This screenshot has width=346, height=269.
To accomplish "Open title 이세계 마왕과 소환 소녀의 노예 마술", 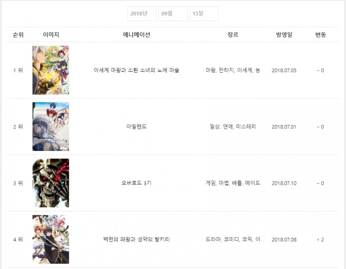I will (136, 70).
